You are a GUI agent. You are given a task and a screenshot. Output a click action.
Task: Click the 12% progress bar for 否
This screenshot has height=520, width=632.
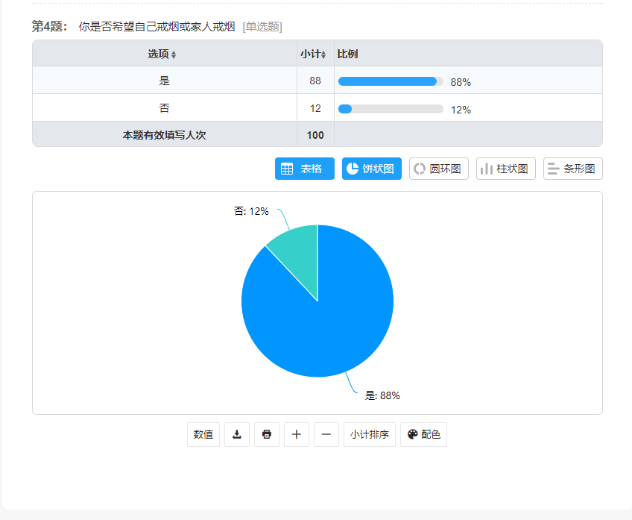coord(391,109)
